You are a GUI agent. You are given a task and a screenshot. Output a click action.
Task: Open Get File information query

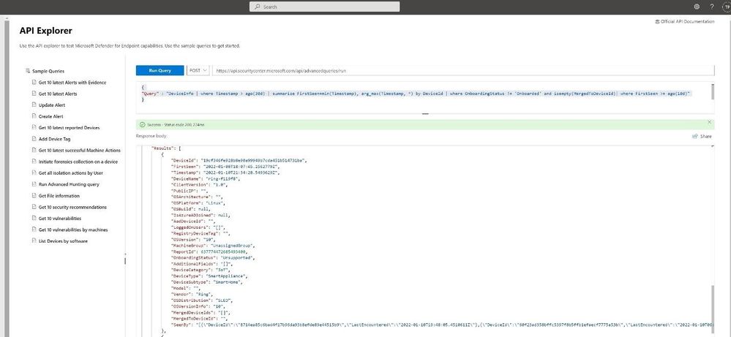pyautogui.click(x=59, y=196)
